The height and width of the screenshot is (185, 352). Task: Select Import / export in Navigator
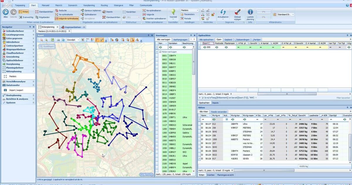pyautogui.click(x=16, y=90)
